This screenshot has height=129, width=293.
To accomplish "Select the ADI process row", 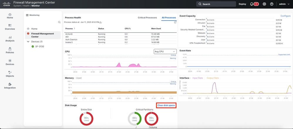I will click(x=121, y=37).
